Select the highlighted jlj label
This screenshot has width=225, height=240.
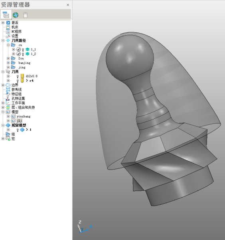click(20, 121)
